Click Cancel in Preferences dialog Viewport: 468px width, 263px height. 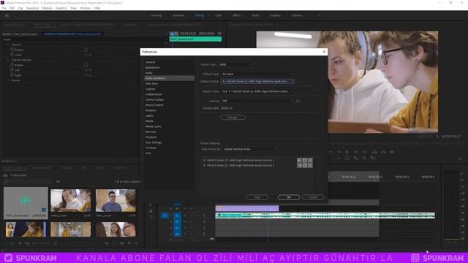click(313, 197)
